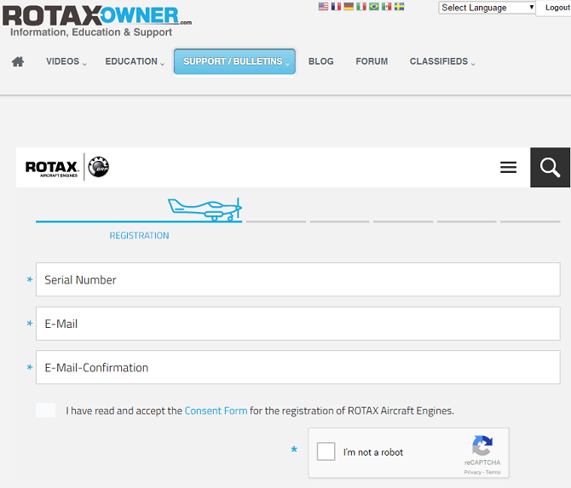Viewport: 571px width, 488px height.
Task: Click the magnifying glass search icon
Action: (x=550, y=168)
